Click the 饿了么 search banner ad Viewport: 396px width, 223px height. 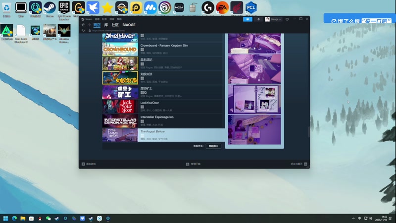click(360, 18)
